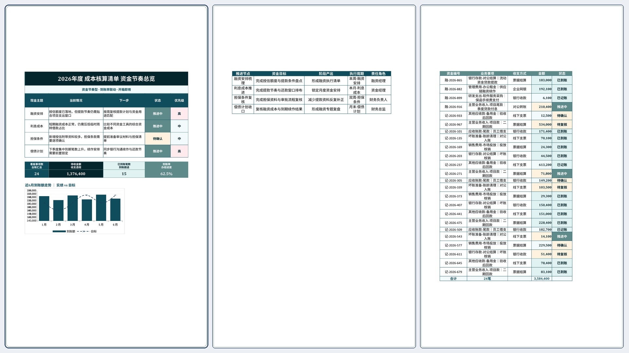The height and width of the screenshot is (353, 629).
Task: Click the 财务负责人 cell
Action: coord(378,100)
